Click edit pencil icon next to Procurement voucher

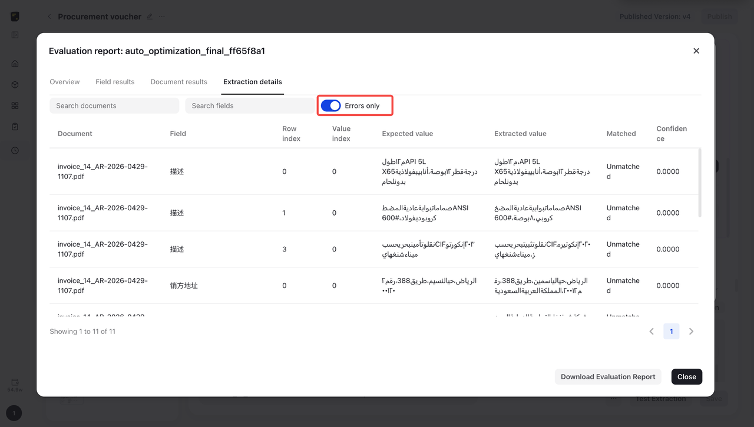(150, 16)
